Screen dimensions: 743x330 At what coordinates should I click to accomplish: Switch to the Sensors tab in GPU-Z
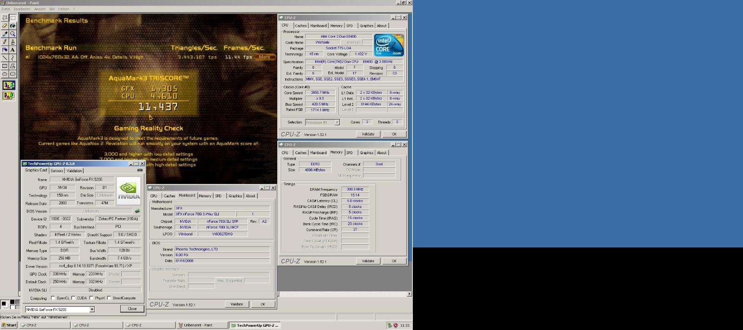tap(57, 171)
